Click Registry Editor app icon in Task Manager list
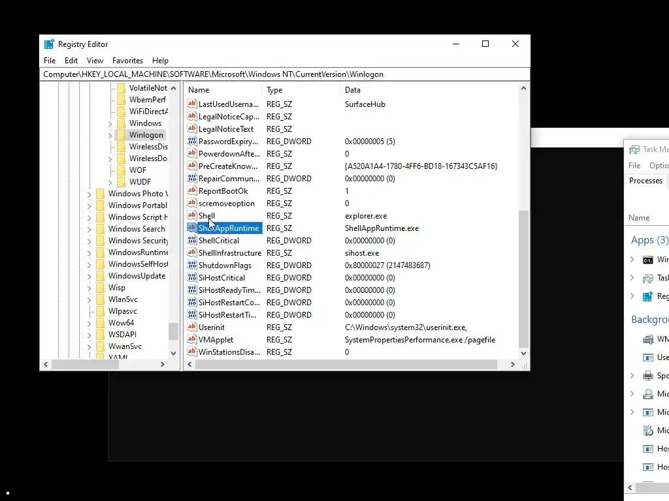 (647, 297)
